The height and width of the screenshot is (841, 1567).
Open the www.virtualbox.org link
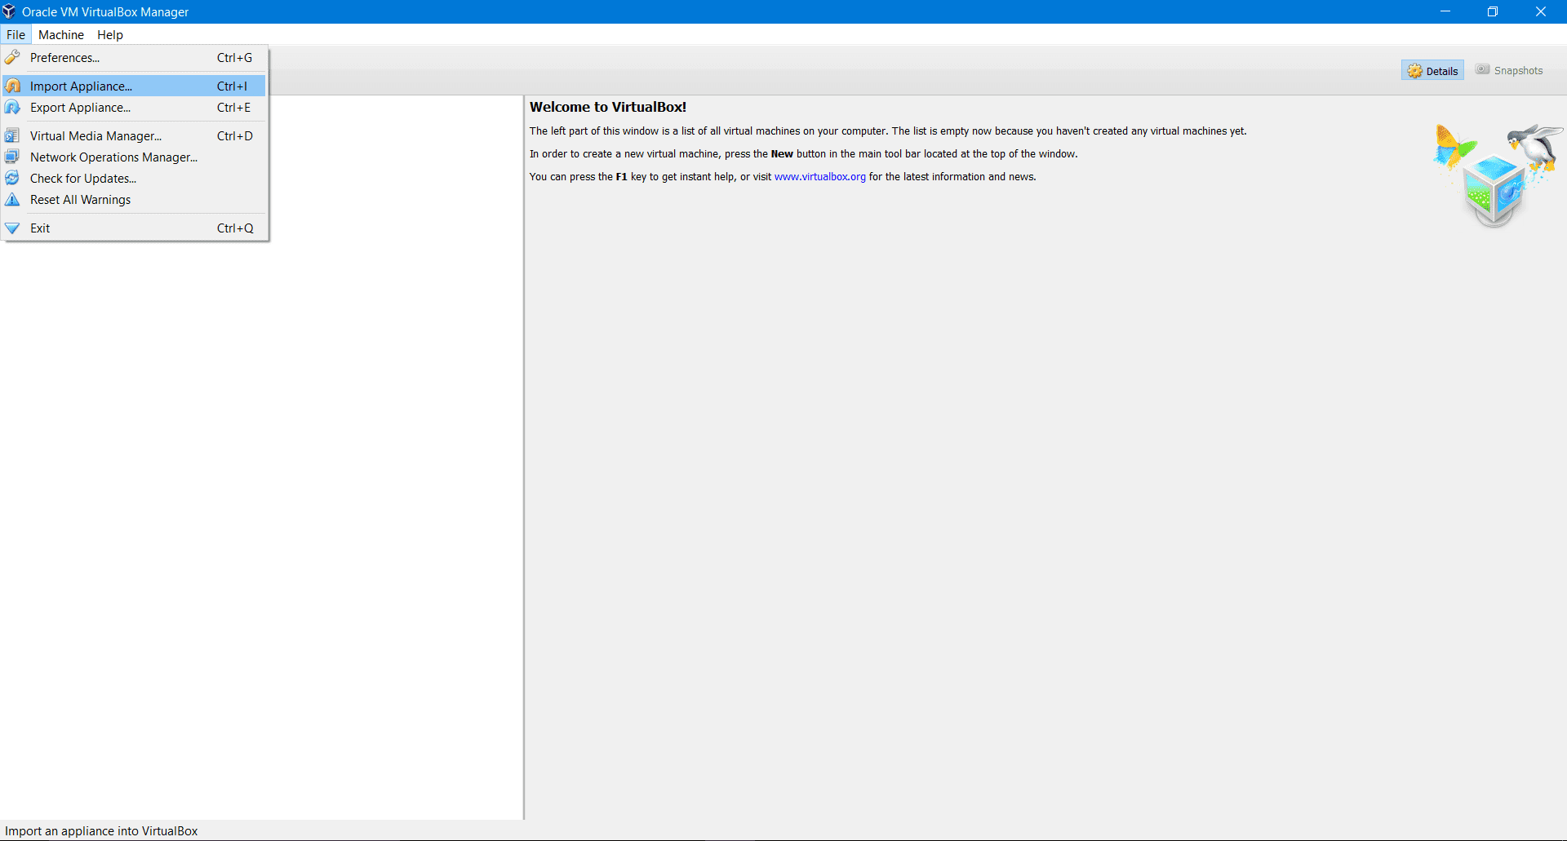pos(819,176)
